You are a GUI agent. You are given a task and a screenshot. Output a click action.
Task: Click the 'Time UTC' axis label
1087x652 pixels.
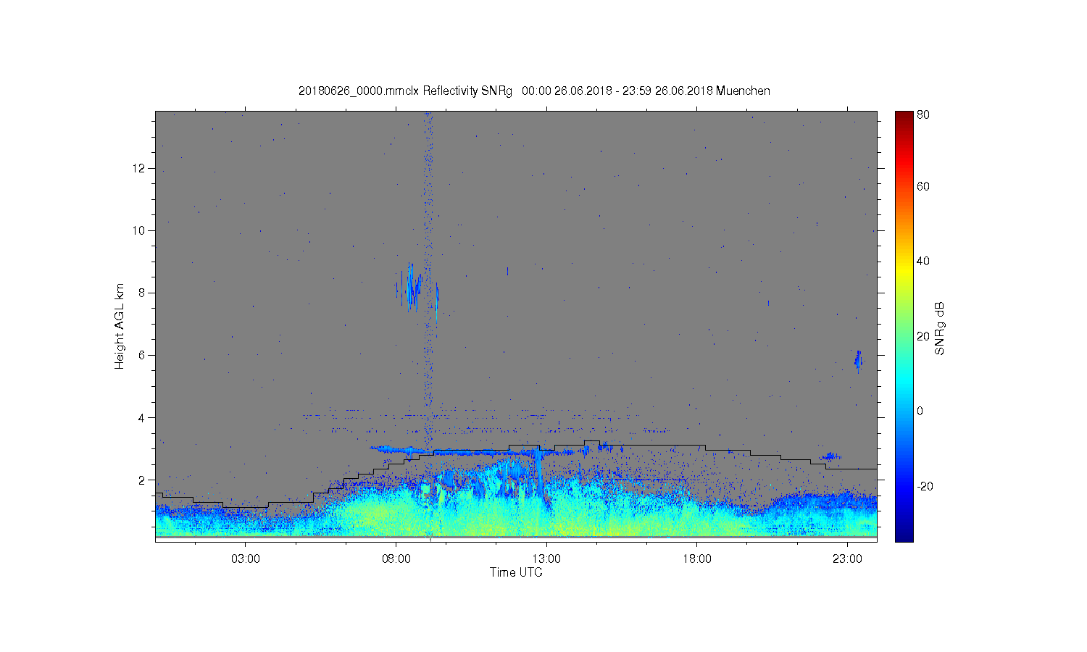(516, 572)
